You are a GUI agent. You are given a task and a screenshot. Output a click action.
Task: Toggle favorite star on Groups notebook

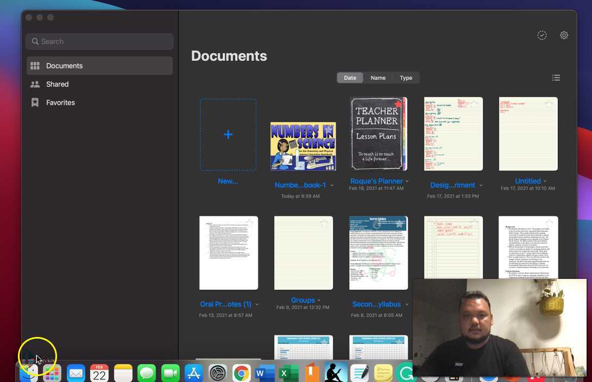(x=324, y=224)
